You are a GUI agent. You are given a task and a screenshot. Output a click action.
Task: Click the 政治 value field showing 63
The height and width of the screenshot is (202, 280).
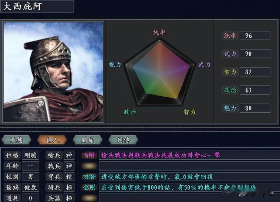(255, 90)
